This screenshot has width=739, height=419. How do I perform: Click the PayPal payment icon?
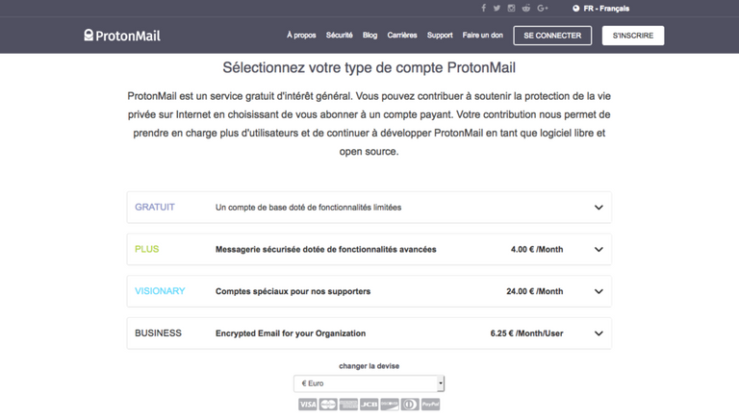click(x=430, y=405)
